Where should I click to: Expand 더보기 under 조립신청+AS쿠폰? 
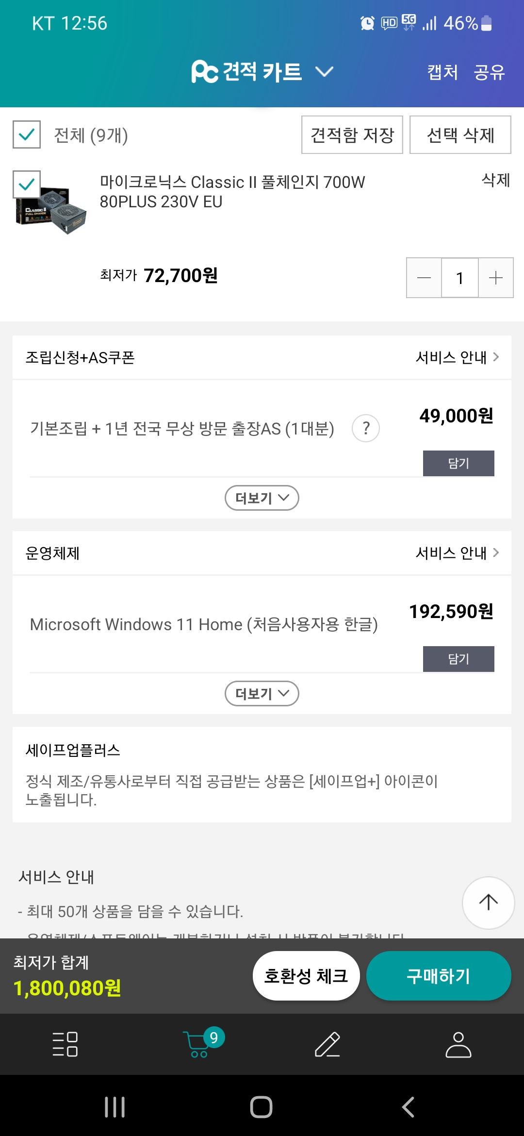coord(262,498)
